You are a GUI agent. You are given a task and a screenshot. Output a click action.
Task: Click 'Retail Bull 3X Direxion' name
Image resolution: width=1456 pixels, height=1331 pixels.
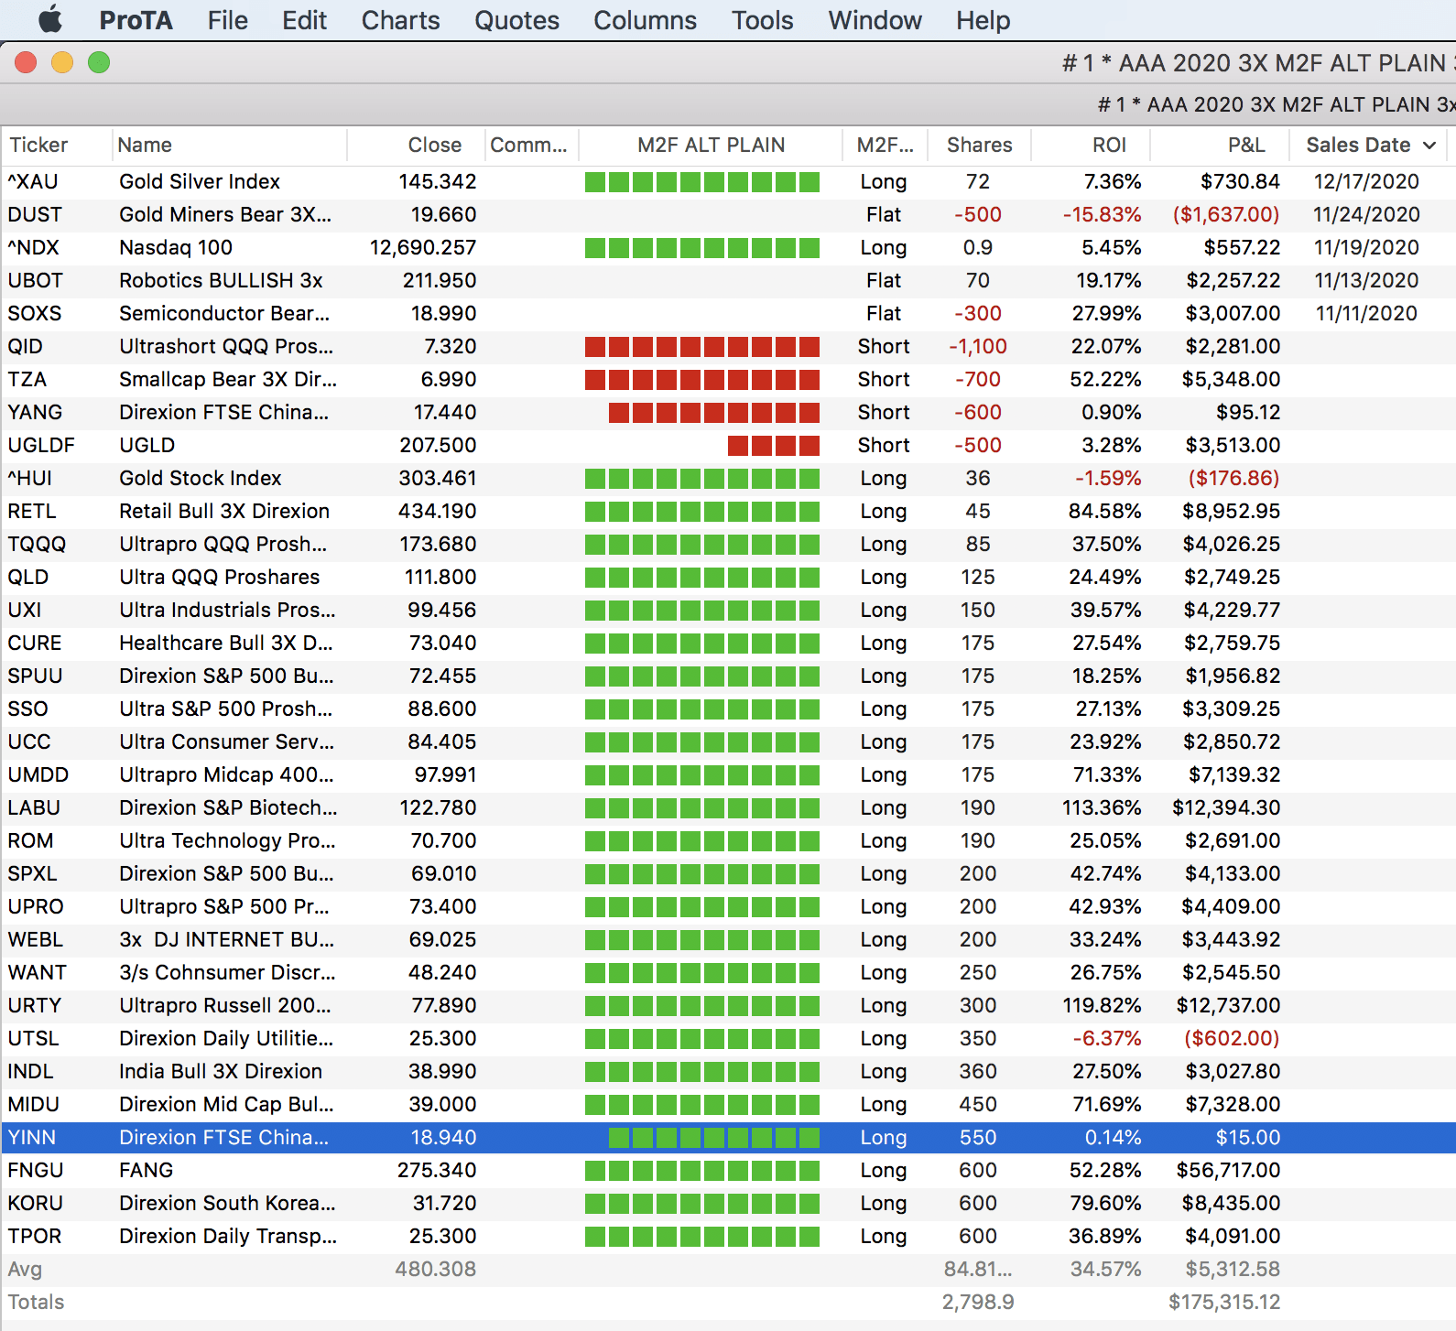(x=224, y=511)
